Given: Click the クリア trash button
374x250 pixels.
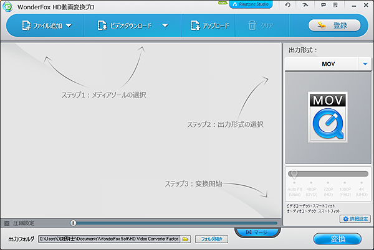Looking at the screenshot, I should pyautogui.click(x=261, y=25).
